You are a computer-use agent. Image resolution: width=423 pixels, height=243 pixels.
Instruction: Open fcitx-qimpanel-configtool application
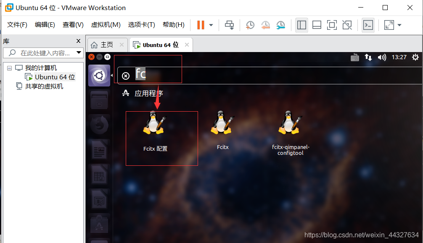[290, 133]
